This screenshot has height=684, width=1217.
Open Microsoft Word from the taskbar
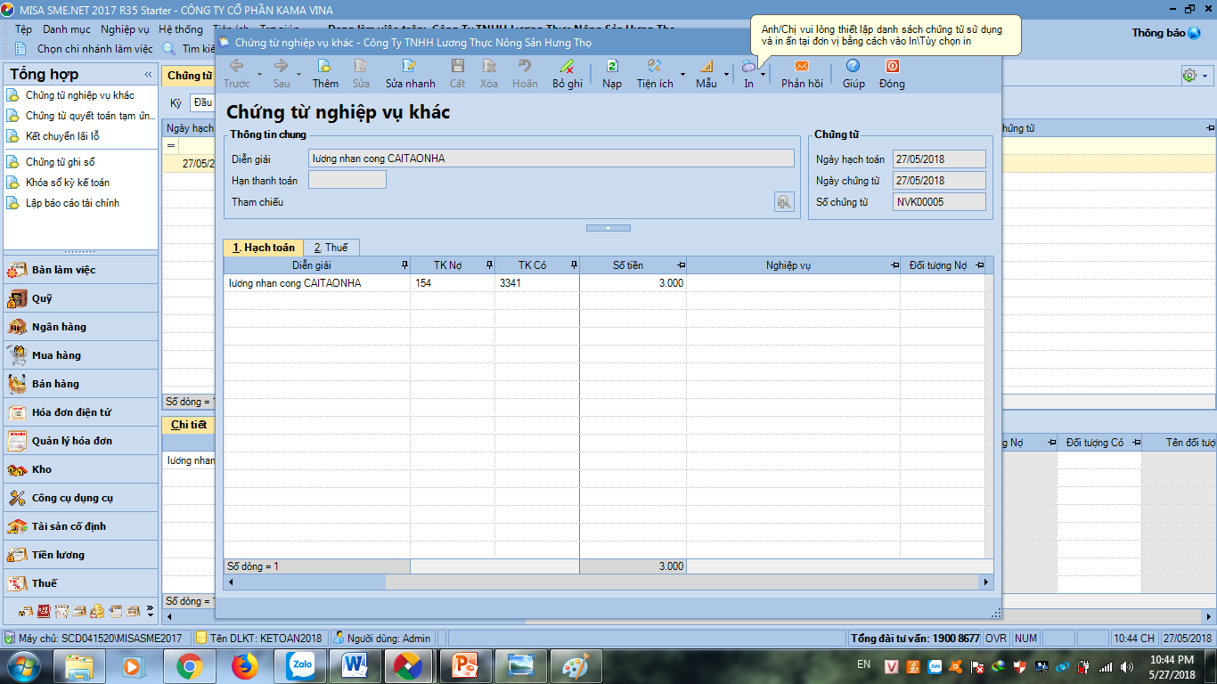355,665
